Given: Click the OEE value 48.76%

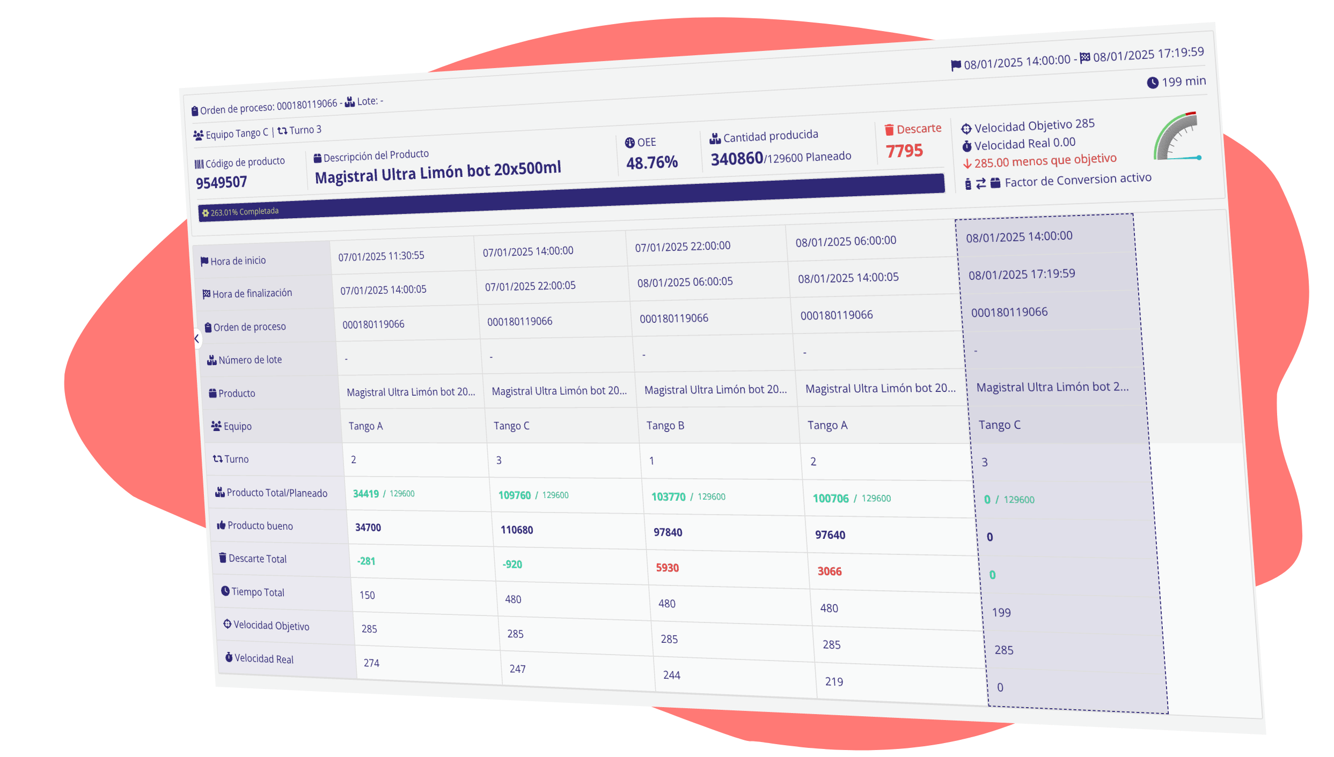Looking at the screenshot, I should [652, 162].
